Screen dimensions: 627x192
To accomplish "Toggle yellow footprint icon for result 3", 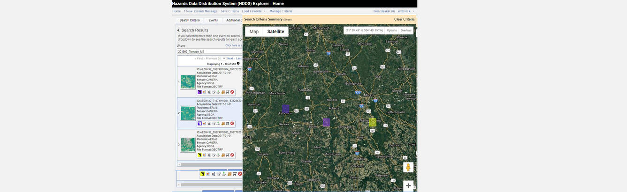I will pyautogui.click(x=200, y=155).
